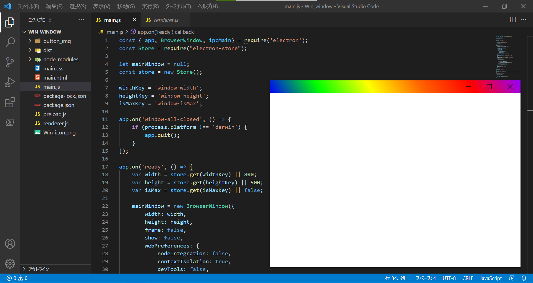
Task: Select the Source Control icon
Action: 10,62
